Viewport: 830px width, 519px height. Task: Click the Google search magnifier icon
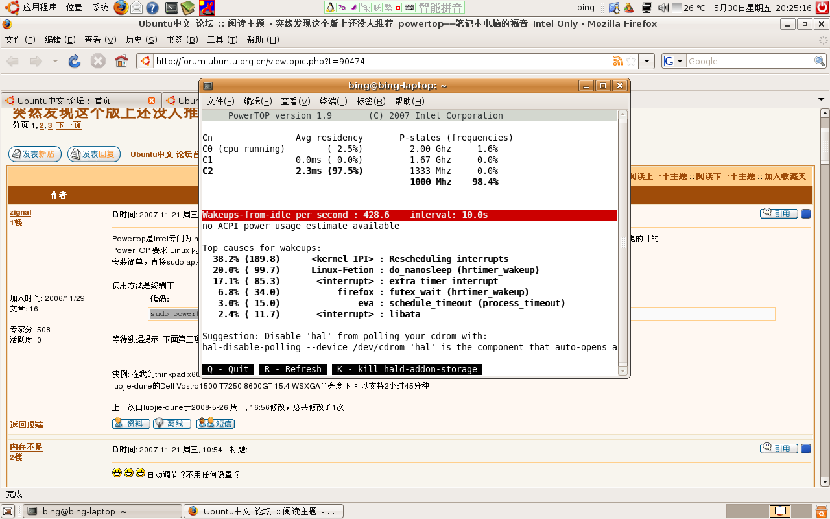click(x=820, y=61)
